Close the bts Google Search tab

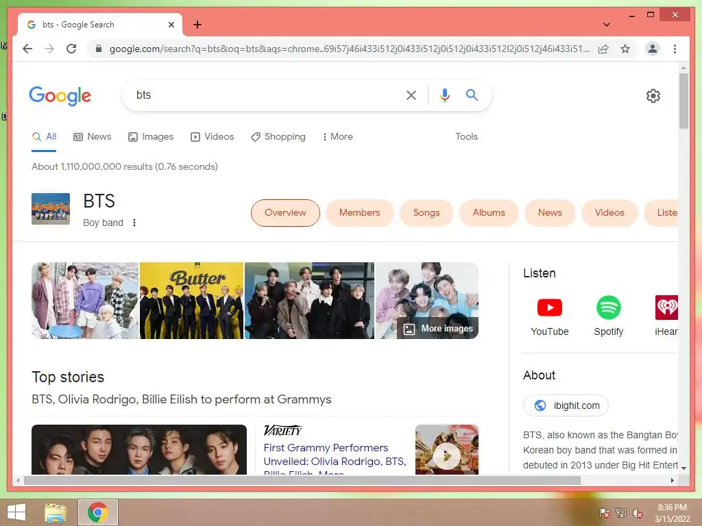171,25
